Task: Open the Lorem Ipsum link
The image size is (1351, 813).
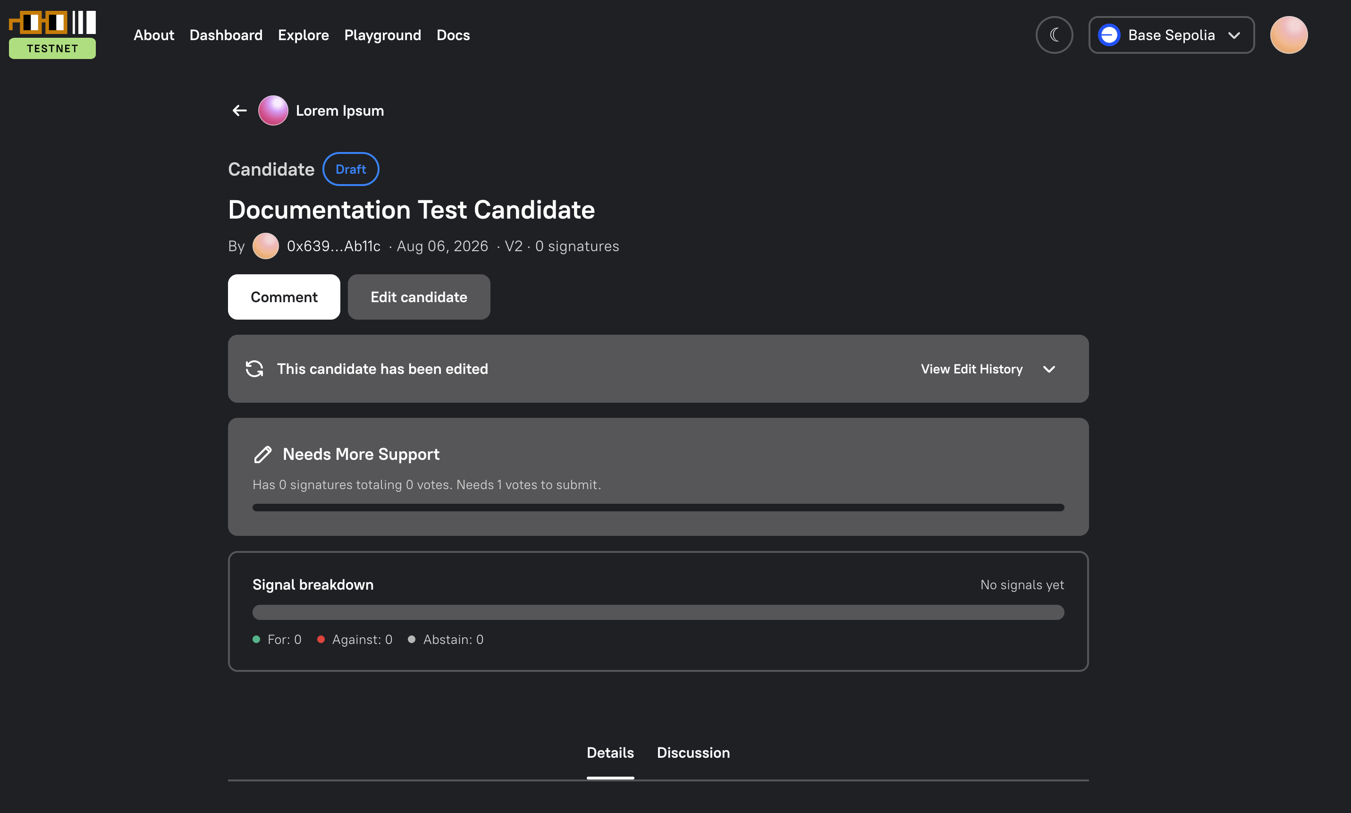Action: click(x=339, y=110)
